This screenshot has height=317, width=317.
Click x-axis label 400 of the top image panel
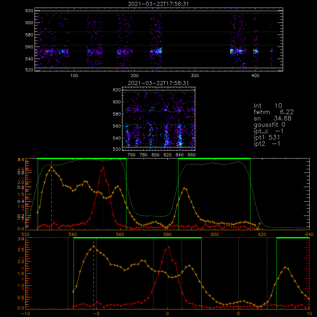click(255, 75)
